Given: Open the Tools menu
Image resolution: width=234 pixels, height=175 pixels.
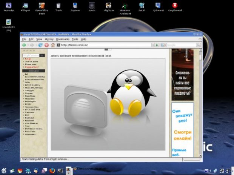Looking at the screenshot, I should (75, 39).
